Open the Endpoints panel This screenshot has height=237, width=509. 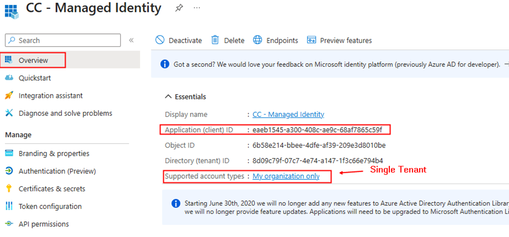(275, 40)
